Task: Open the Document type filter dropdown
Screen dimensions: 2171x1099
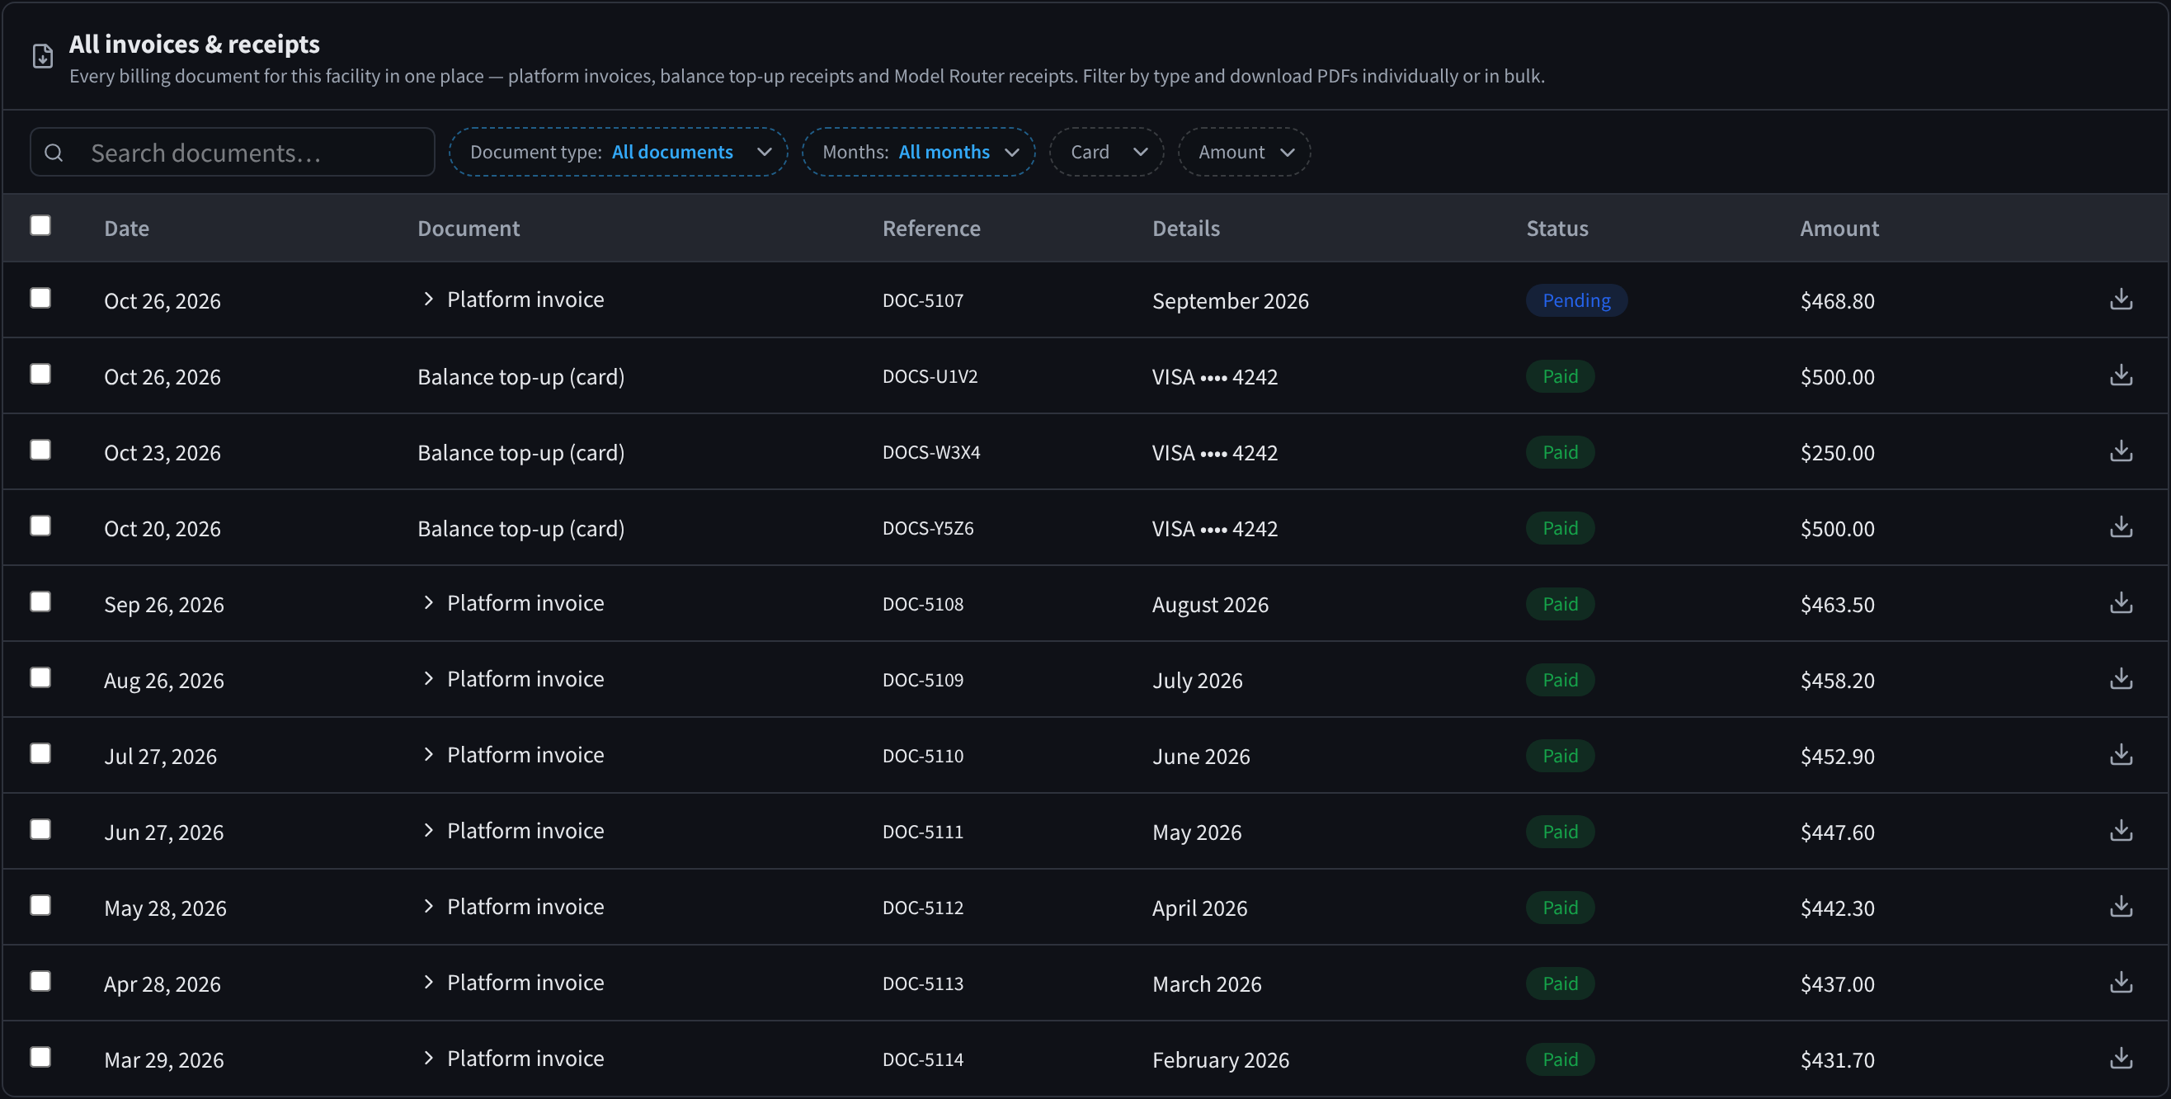Action: (619, 152)
